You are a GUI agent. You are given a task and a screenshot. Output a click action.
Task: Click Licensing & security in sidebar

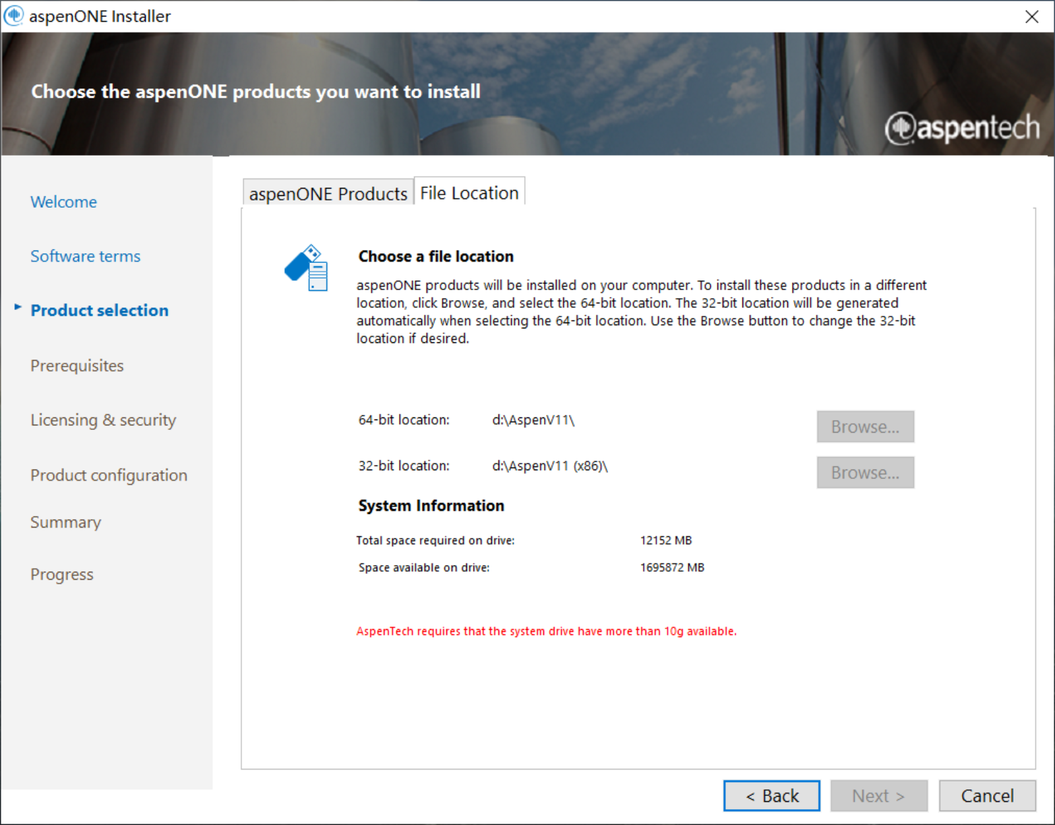coord(103,420)
